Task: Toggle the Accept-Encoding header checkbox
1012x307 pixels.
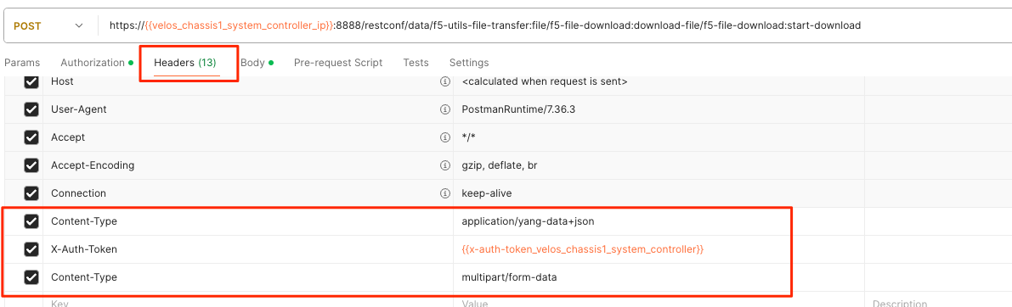Action: coord(31,165)
